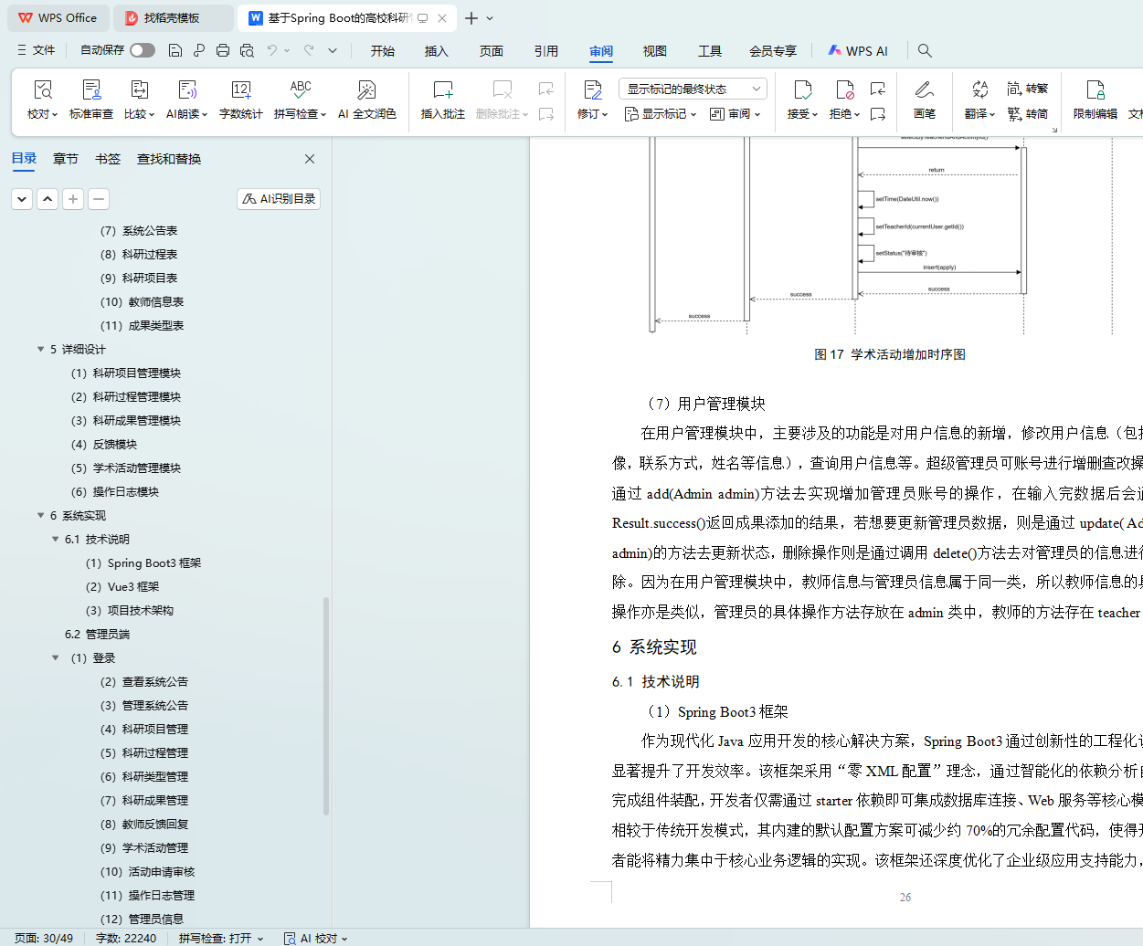The image size is (1143, 946).
Task: Click the AI识别目录 button
Action: (279, 199)
